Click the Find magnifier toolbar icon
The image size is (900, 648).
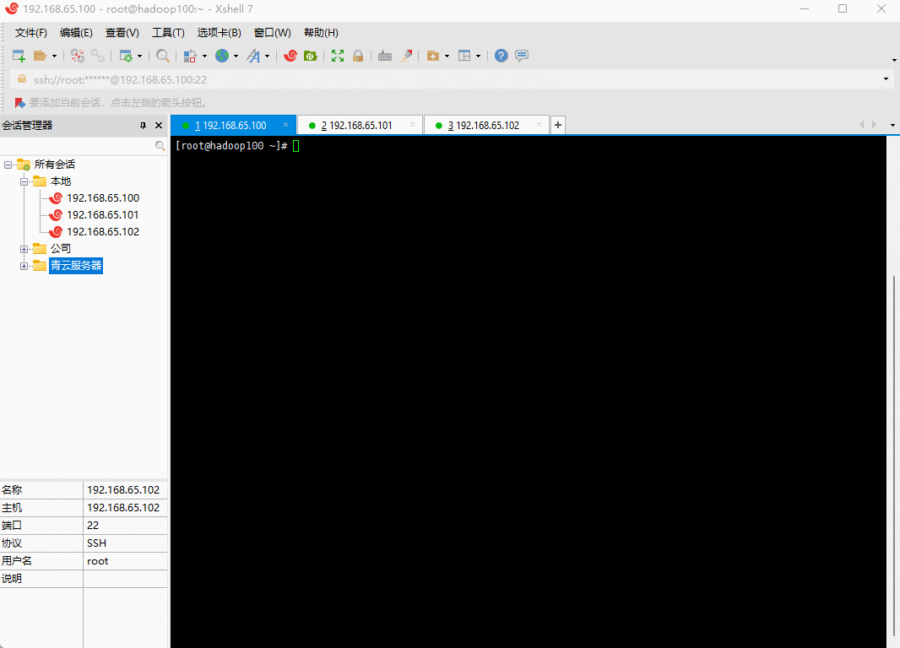pyautogui.click(x=163, y=56)
